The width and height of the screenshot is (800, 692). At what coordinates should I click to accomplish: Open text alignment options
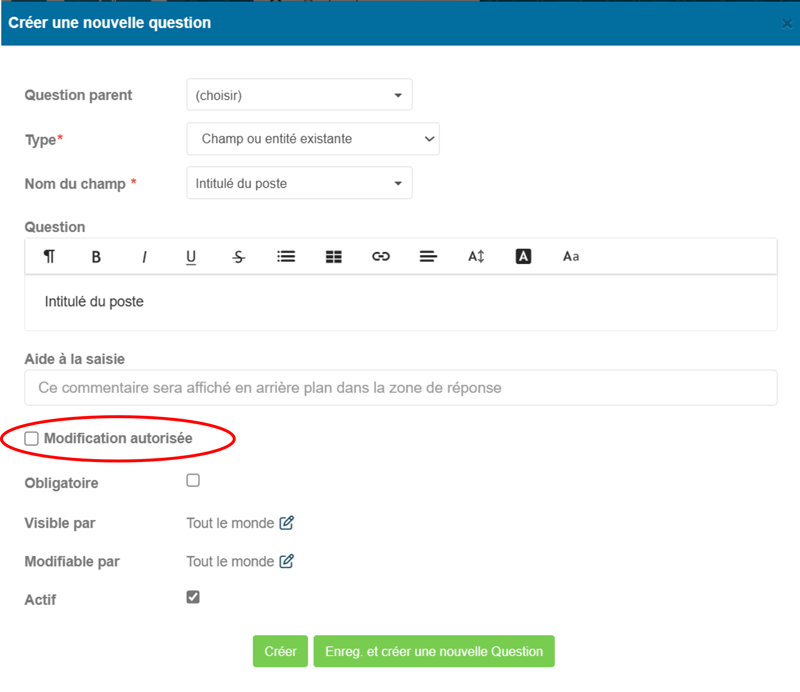[428, 257]
